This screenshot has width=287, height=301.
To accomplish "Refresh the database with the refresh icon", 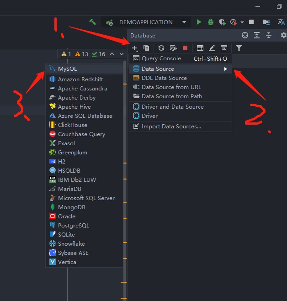I will pos(161,48).
